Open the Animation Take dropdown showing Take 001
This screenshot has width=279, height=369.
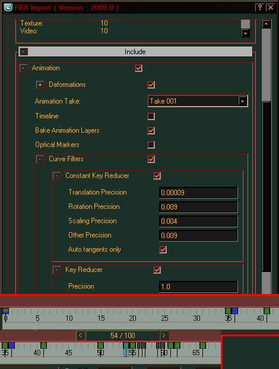[x=198, y=101]
